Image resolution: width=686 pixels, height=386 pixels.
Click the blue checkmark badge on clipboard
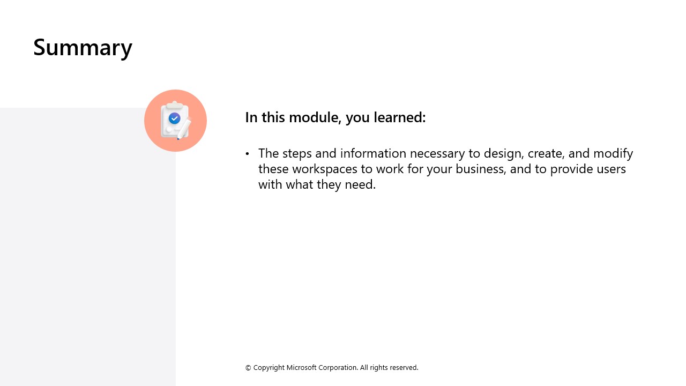pyautogui.click(x=174, y=118)
